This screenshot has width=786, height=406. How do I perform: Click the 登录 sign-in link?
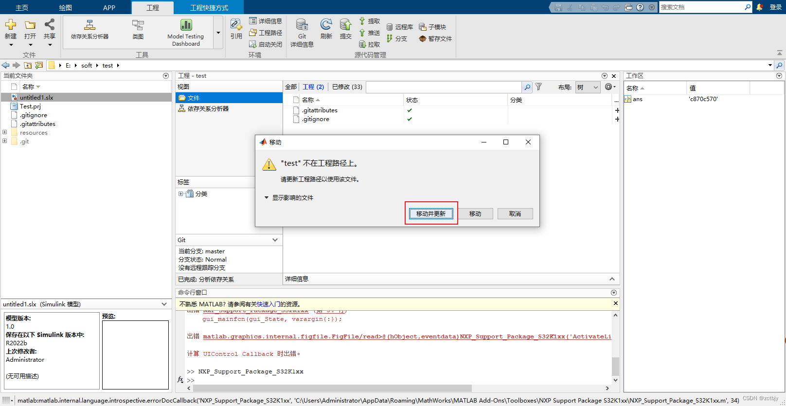coord(776,7)
